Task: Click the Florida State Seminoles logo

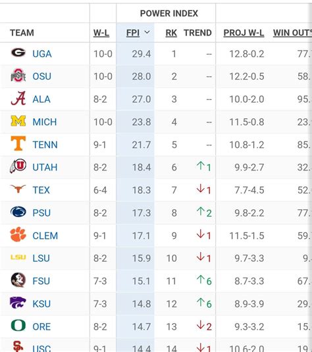Action: click(x=18, y=280)
